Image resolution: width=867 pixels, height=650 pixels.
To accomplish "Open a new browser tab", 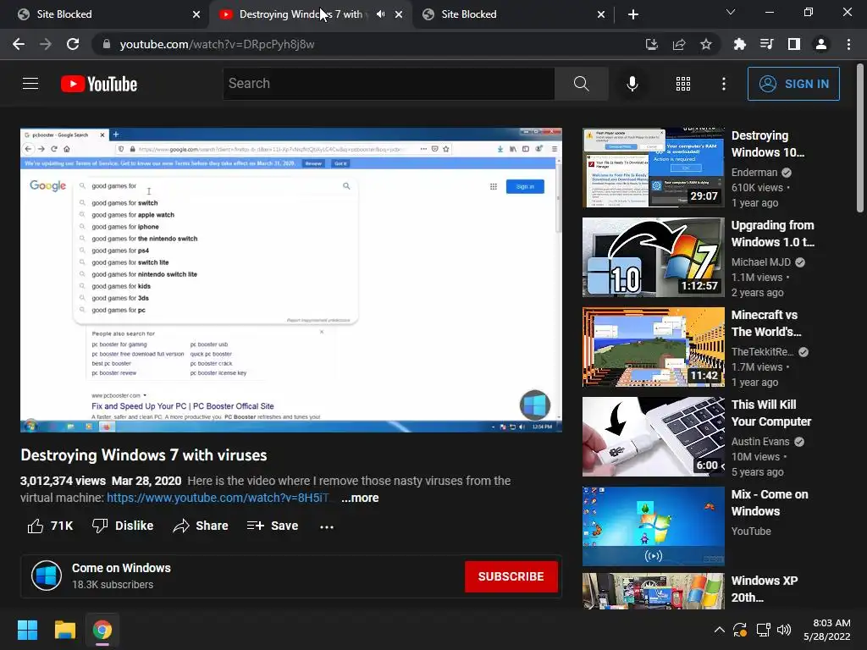I will (633, 14).
